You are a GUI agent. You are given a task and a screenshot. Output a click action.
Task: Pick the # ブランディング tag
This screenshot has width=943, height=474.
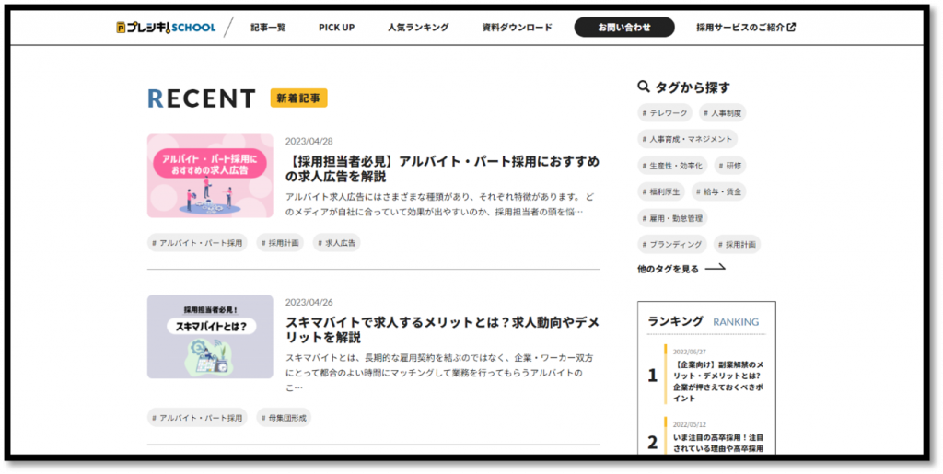coord(672,245)
